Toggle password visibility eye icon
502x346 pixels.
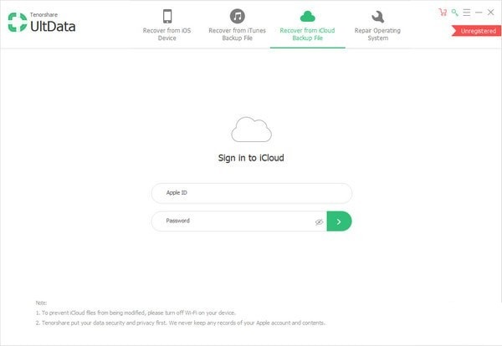pyautogui.click(x=319, y=222)
